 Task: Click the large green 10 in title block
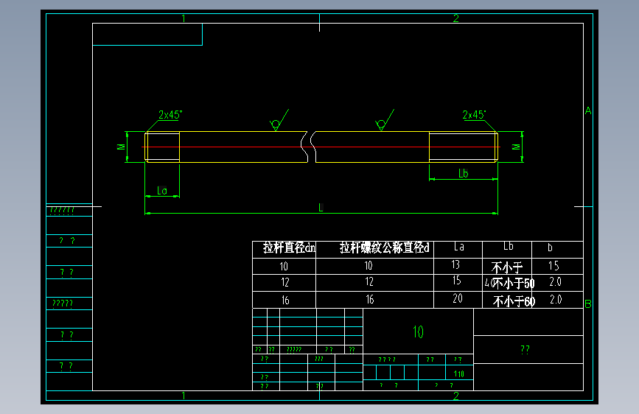click(418, 332)
